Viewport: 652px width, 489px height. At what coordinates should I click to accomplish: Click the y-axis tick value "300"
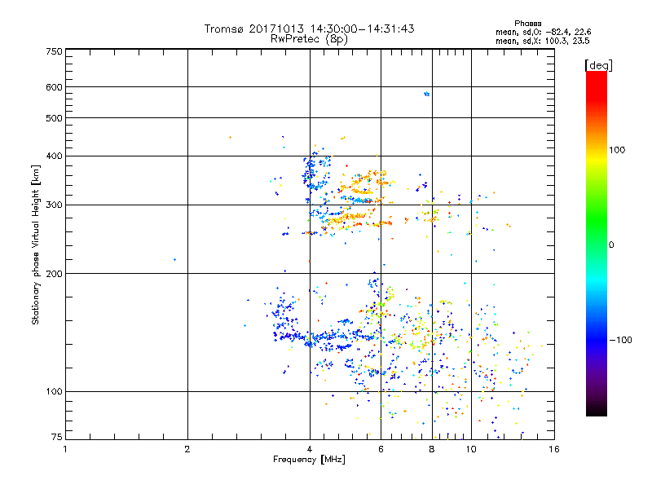click(54, 205)
